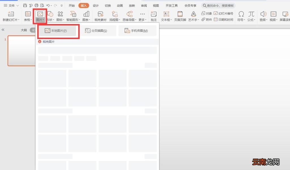The image size is (290, 170).
Task: Insert a 批注 comment
Action: (x=153, y=16)
